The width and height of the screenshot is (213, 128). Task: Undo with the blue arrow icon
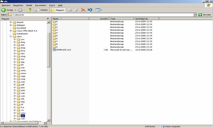[90, 10]
